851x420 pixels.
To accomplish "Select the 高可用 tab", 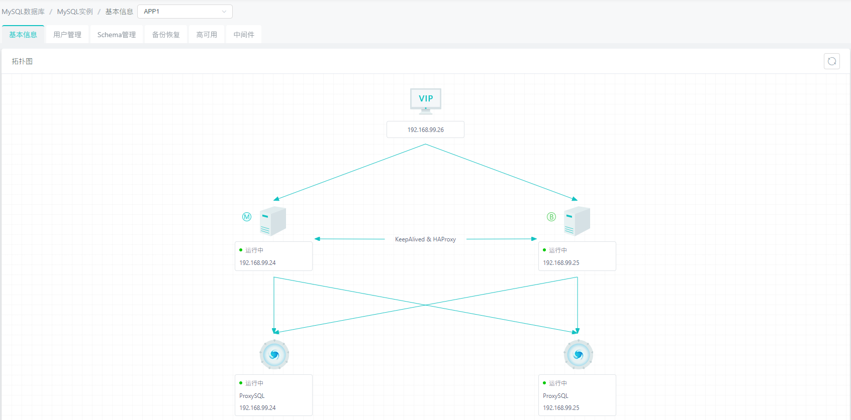I will click(x=207, y=35).
